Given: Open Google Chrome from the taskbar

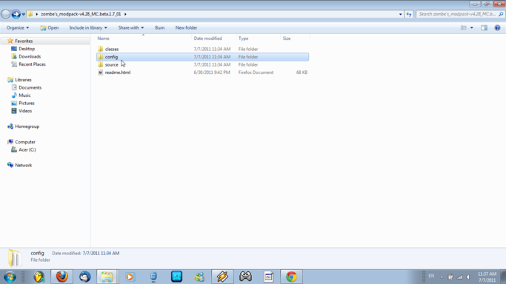Looking at the screenshot, I should coord(291,277).
